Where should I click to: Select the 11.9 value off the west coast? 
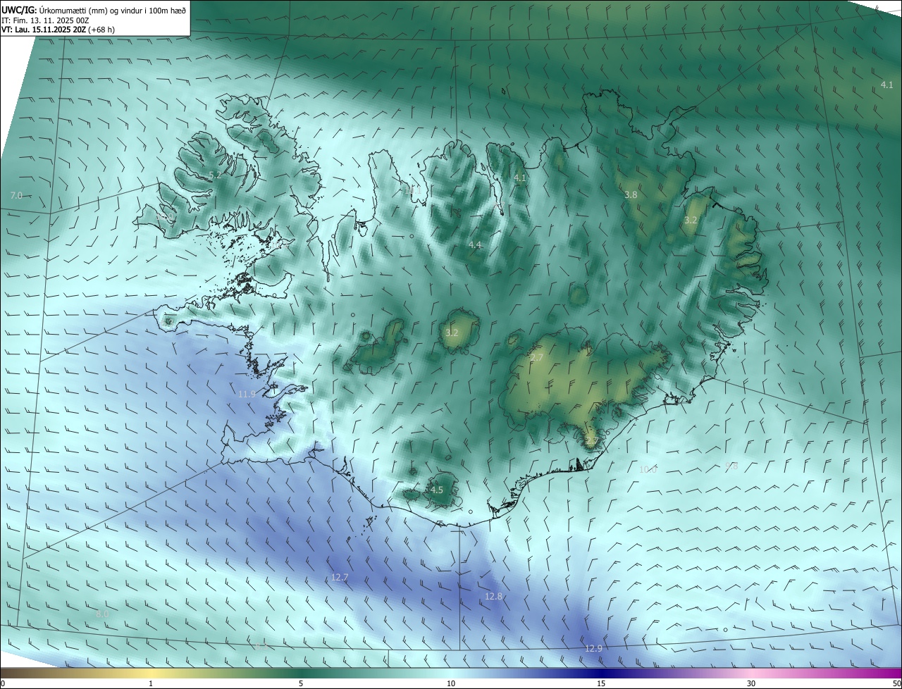pyautogui.click(x=247, y=394)
